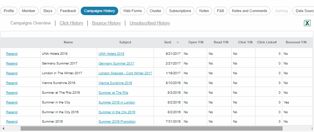Sort by the Open Y/N column header

click(196, 42)
